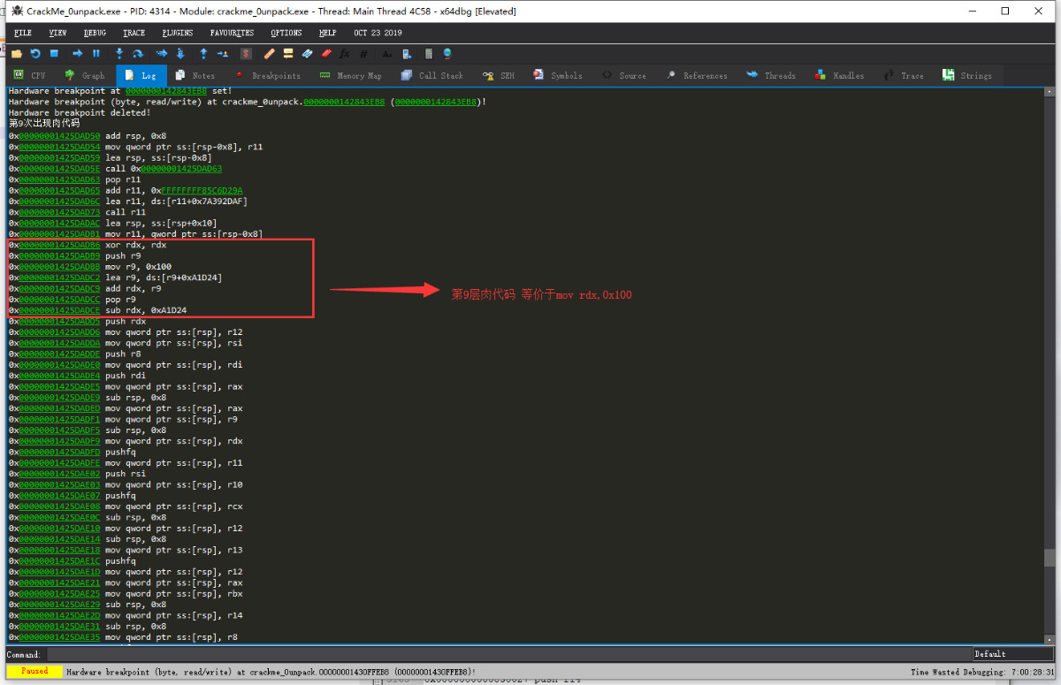Switch to the Call Stack tab
The width and height of the screenshot is (1061, 685).
coord(432,76)
